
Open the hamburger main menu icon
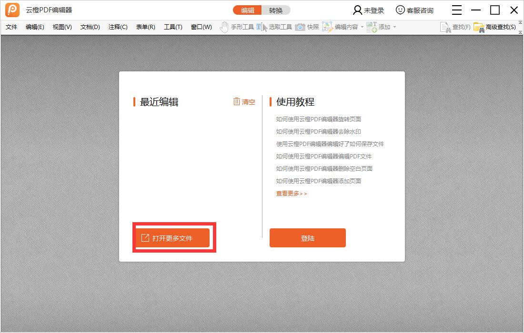pyautogui.click(x=456, y=10)
